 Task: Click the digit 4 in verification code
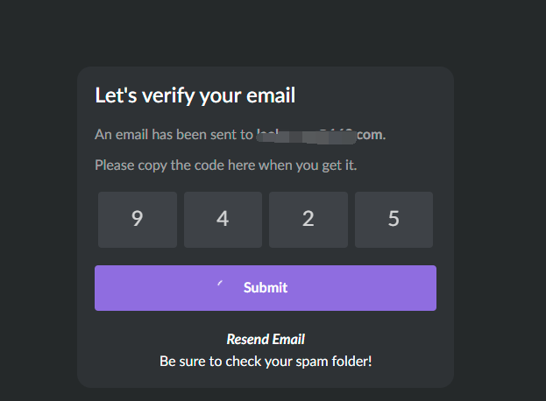click(x=223, y=219)
